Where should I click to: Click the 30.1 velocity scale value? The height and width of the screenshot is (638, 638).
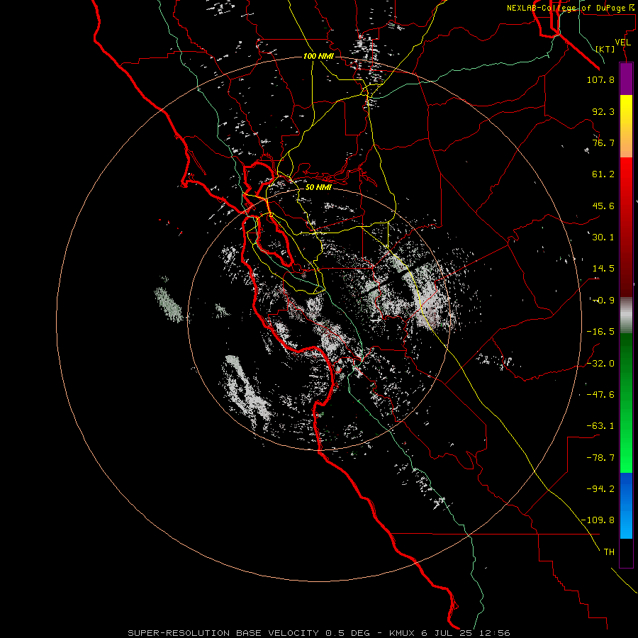coord(603,237)
